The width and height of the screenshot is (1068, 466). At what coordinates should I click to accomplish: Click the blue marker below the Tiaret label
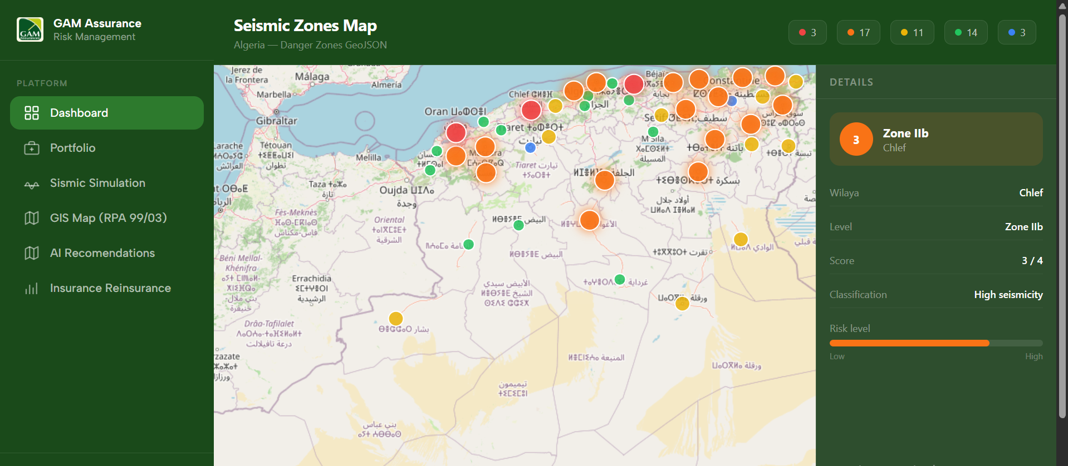tap(531, 147)
